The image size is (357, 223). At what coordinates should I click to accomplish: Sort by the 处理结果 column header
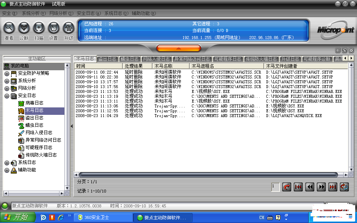coord(138,66)
